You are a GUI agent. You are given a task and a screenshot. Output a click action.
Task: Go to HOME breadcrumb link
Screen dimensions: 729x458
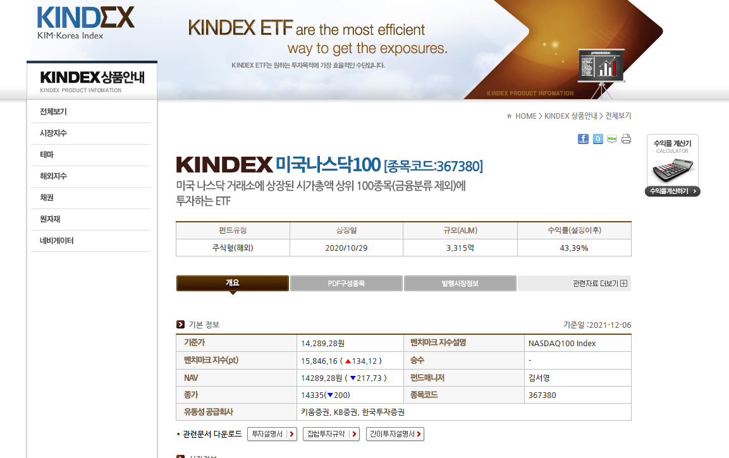[526, 116]
